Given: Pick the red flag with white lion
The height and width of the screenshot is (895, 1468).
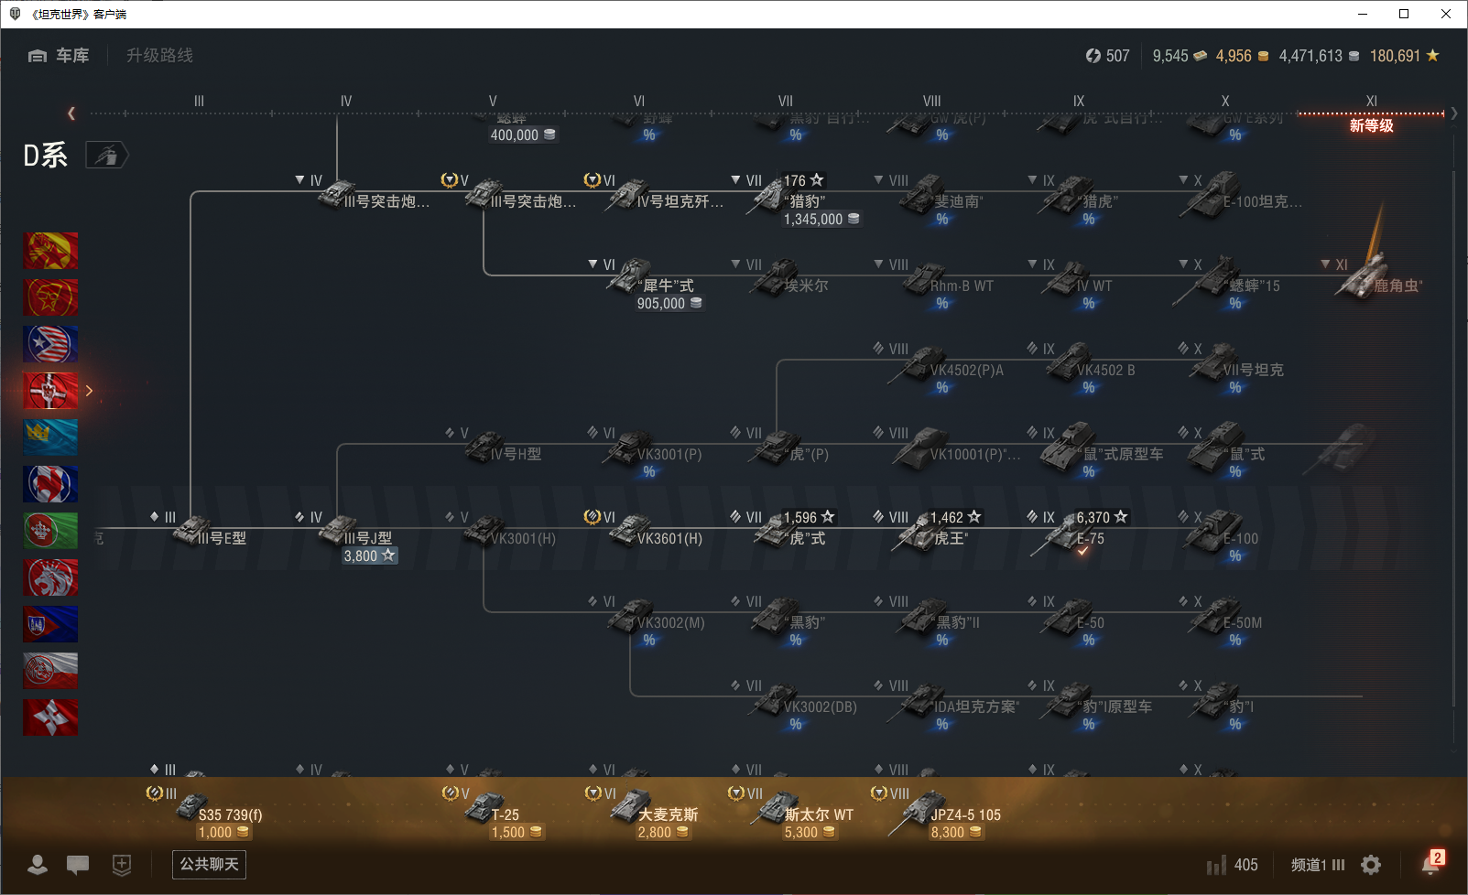Looking at the screenshot, I should [x=50, y=577].
